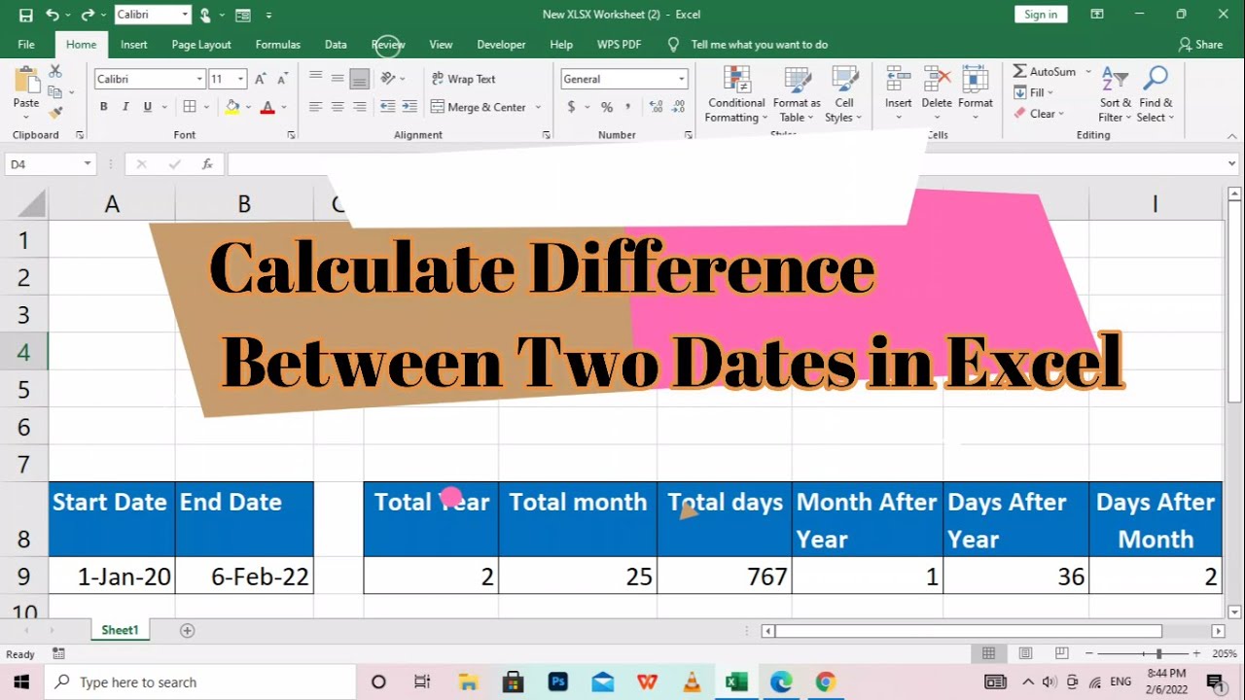Expand the General number format dropdown
Screen dimensions: 1245x700
[681, 79]
